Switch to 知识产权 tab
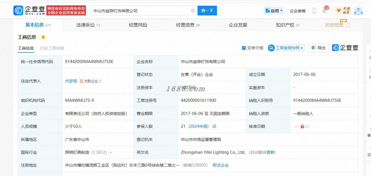Image resolution: width=371 pixels, height=176 pixels. [288, 25]
